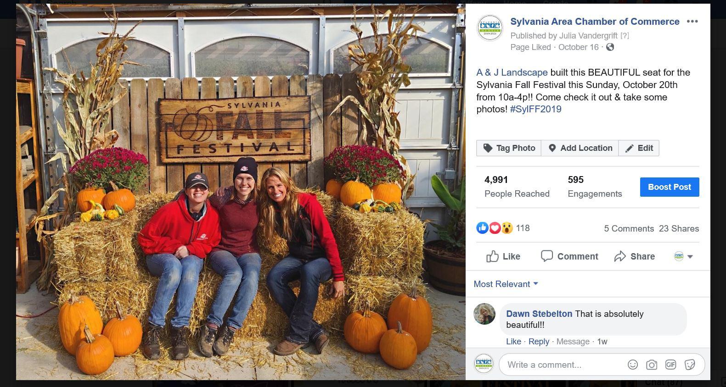Insert an emoji in the comment box
This screenshot has width=726, height=387.
(x=633, y=365)
